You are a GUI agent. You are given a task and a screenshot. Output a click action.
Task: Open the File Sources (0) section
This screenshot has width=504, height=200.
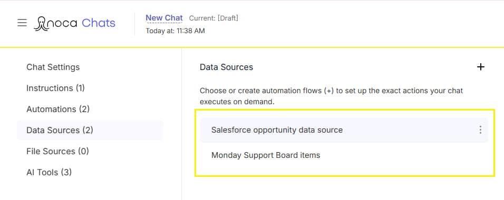(x=57, y=151)
